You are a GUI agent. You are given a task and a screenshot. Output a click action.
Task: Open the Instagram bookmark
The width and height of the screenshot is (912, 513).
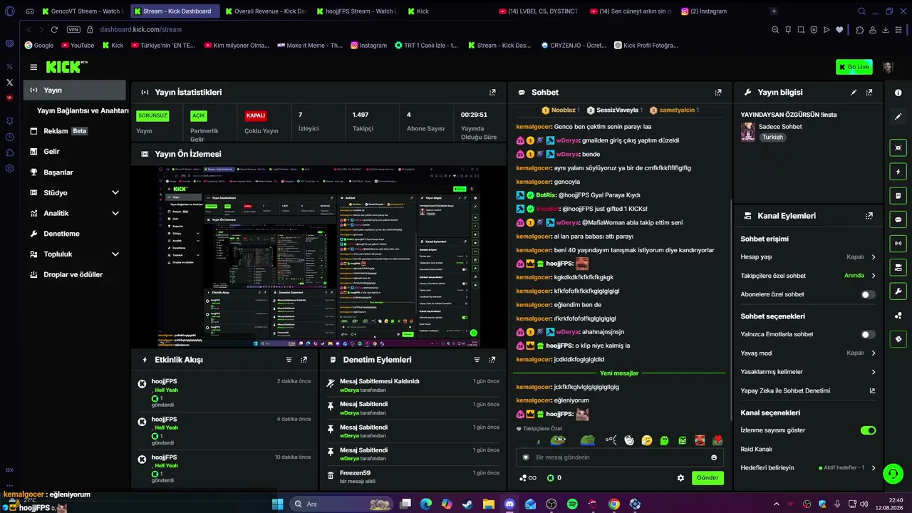(368, 45)
